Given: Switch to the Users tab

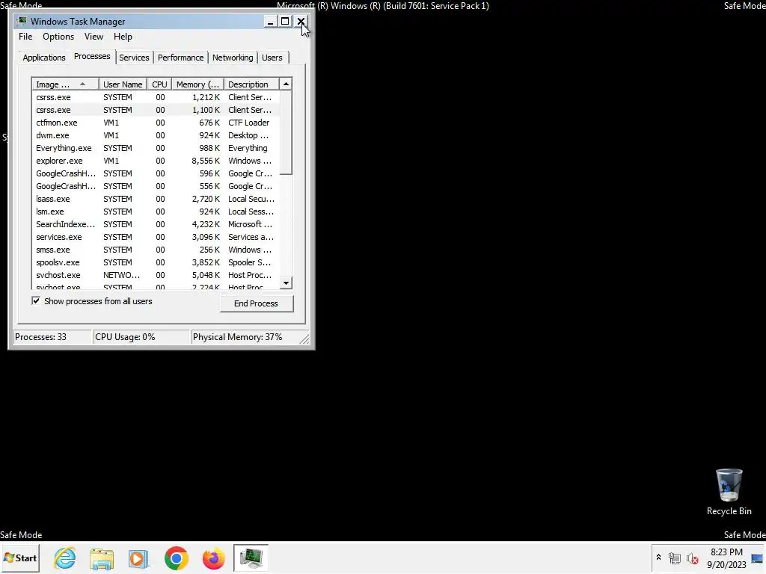Looking at the screenshot, I should point(272,58).
